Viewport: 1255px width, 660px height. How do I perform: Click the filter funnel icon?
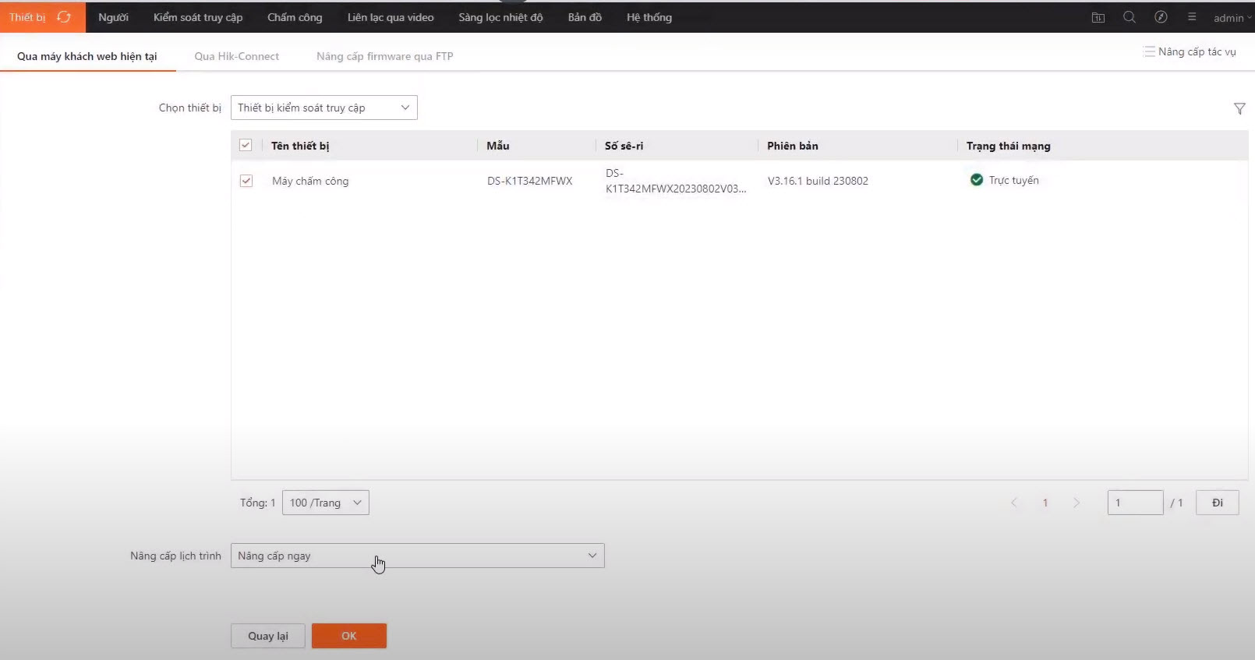coord(1239,109)
